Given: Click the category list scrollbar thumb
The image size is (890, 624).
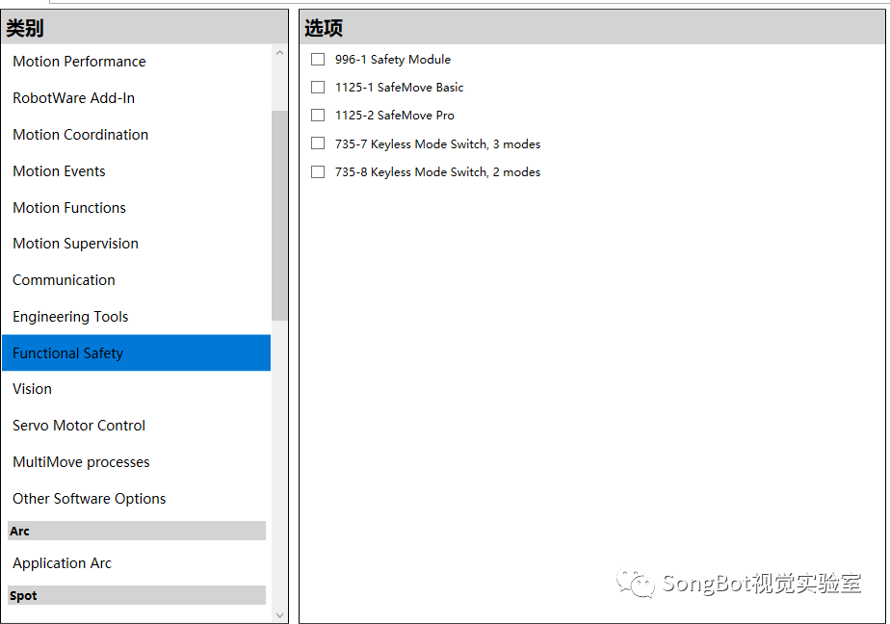Looking at the screenshot, I should (279, 216).
